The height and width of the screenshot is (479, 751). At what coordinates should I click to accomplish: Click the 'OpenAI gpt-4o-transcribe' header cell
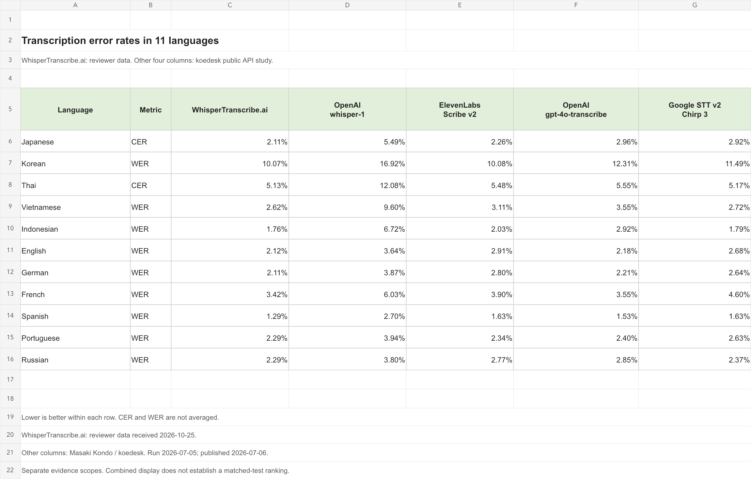tap(576, 109)
